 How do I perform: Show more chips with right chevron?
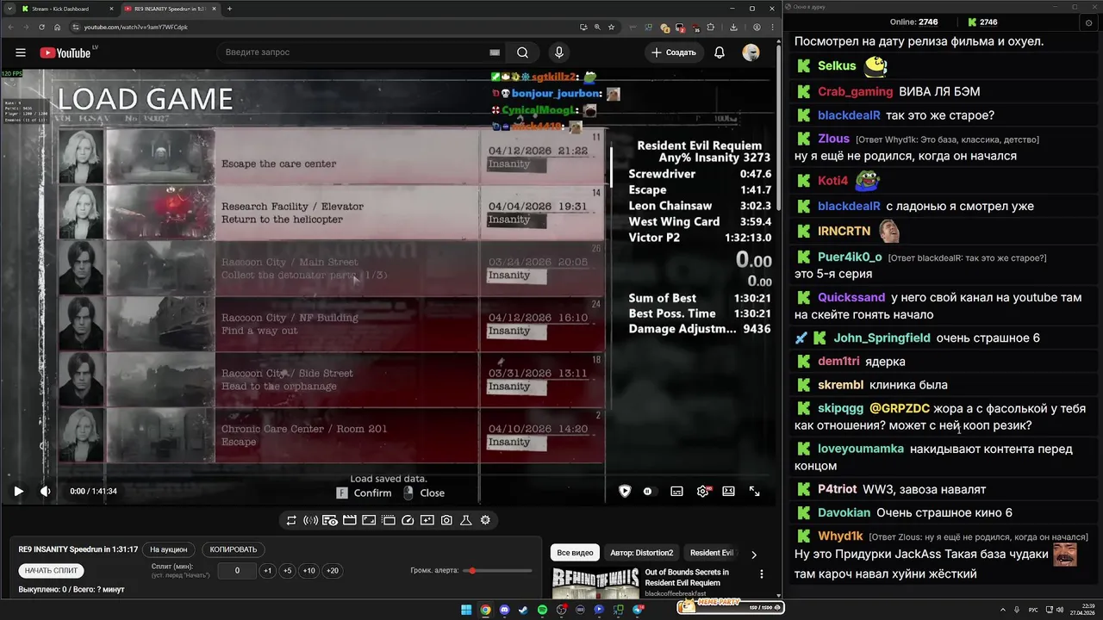(754, 555)
